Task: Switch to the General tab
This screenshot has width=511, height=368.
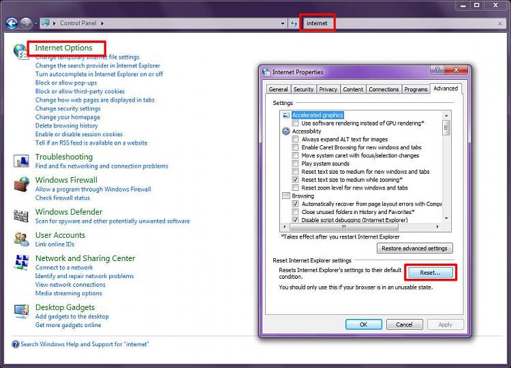Action: pyautogui.click(x=278, y=89)
